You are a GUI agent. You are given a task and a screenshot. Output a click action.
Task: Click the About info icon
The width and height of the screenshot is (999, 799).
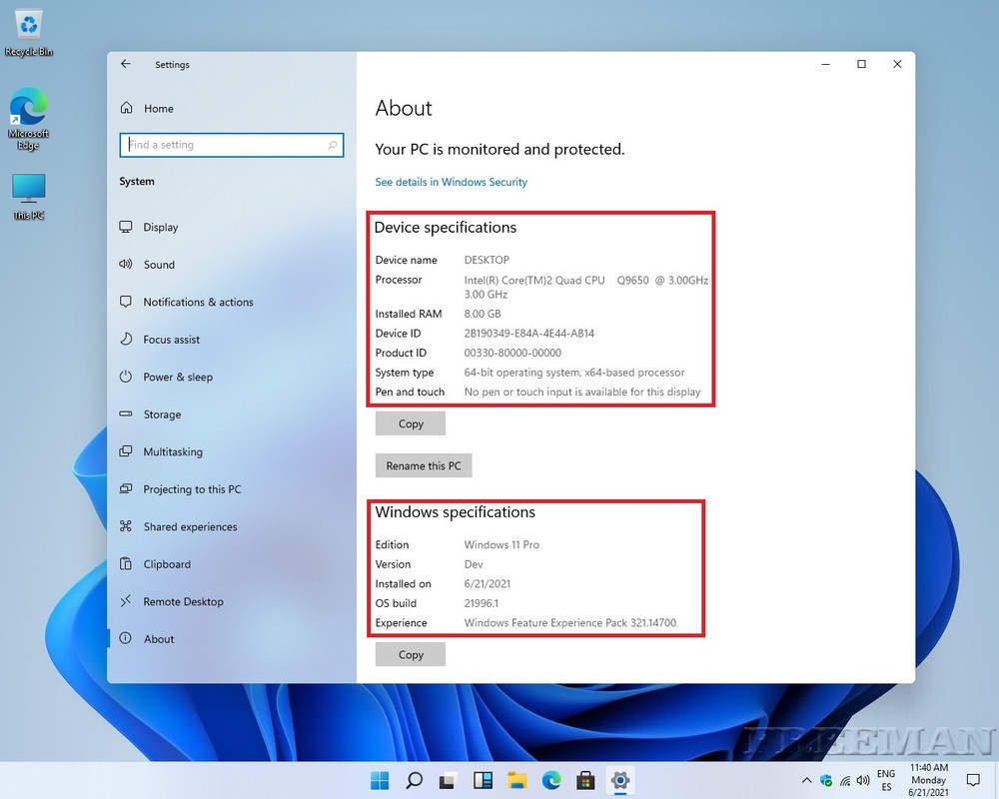coord(126,638)
